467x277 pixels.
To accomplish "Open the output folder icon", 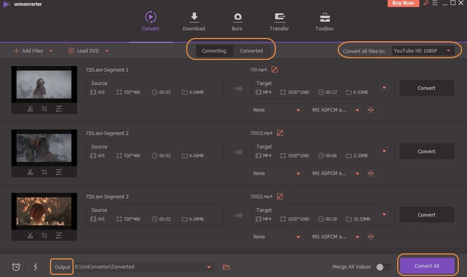I will (226, 267).
